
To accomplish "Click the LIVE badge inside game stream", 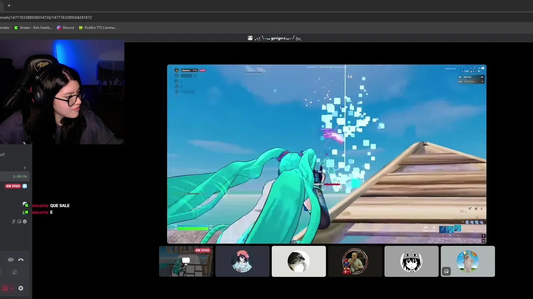I will (202, 70).
